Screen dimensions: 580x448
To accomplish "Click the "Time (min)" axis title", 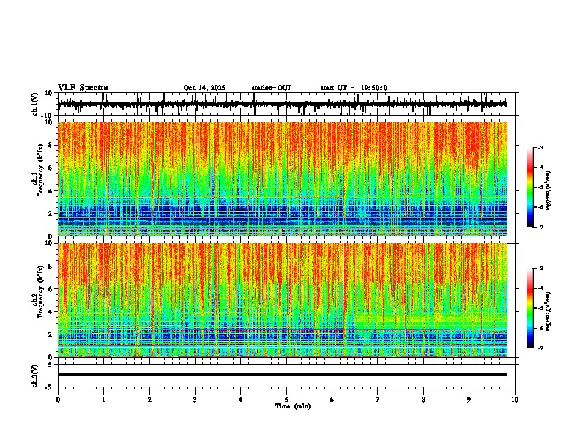I will pos(293,406).
